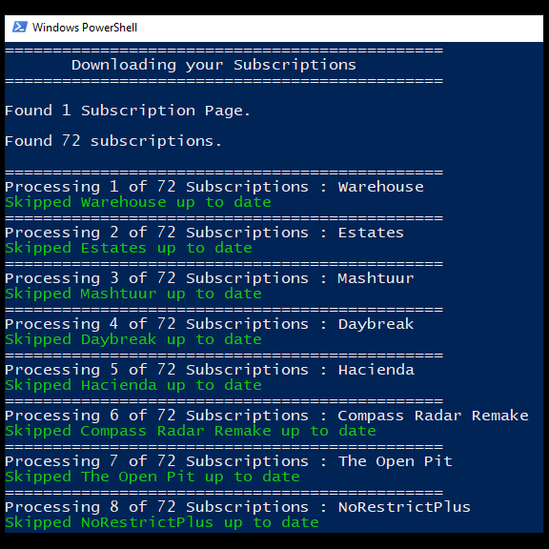549x549 pixels.
Task: Click the 'Found 1 Subscription Page.' line
Action: [128, 111]
